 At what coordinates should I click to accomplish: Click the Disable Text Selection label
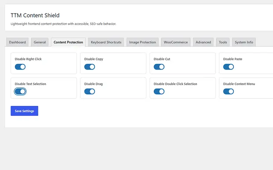[30, 84]
